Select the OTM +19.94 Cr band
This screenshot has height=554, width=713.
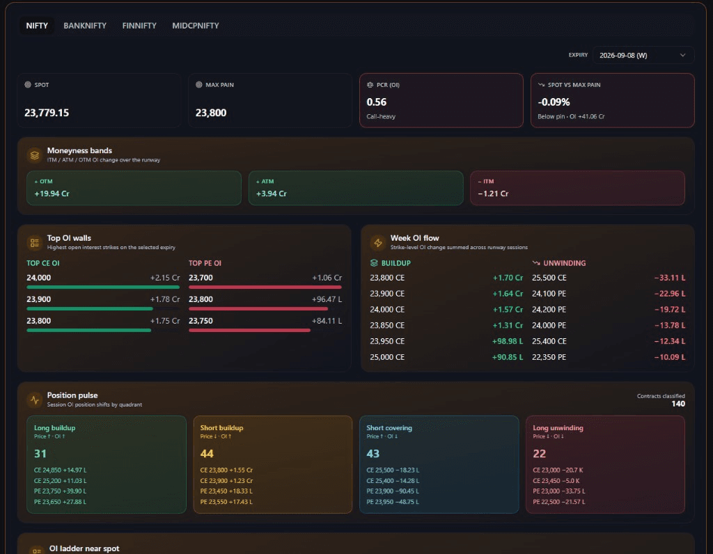point(134,188)
